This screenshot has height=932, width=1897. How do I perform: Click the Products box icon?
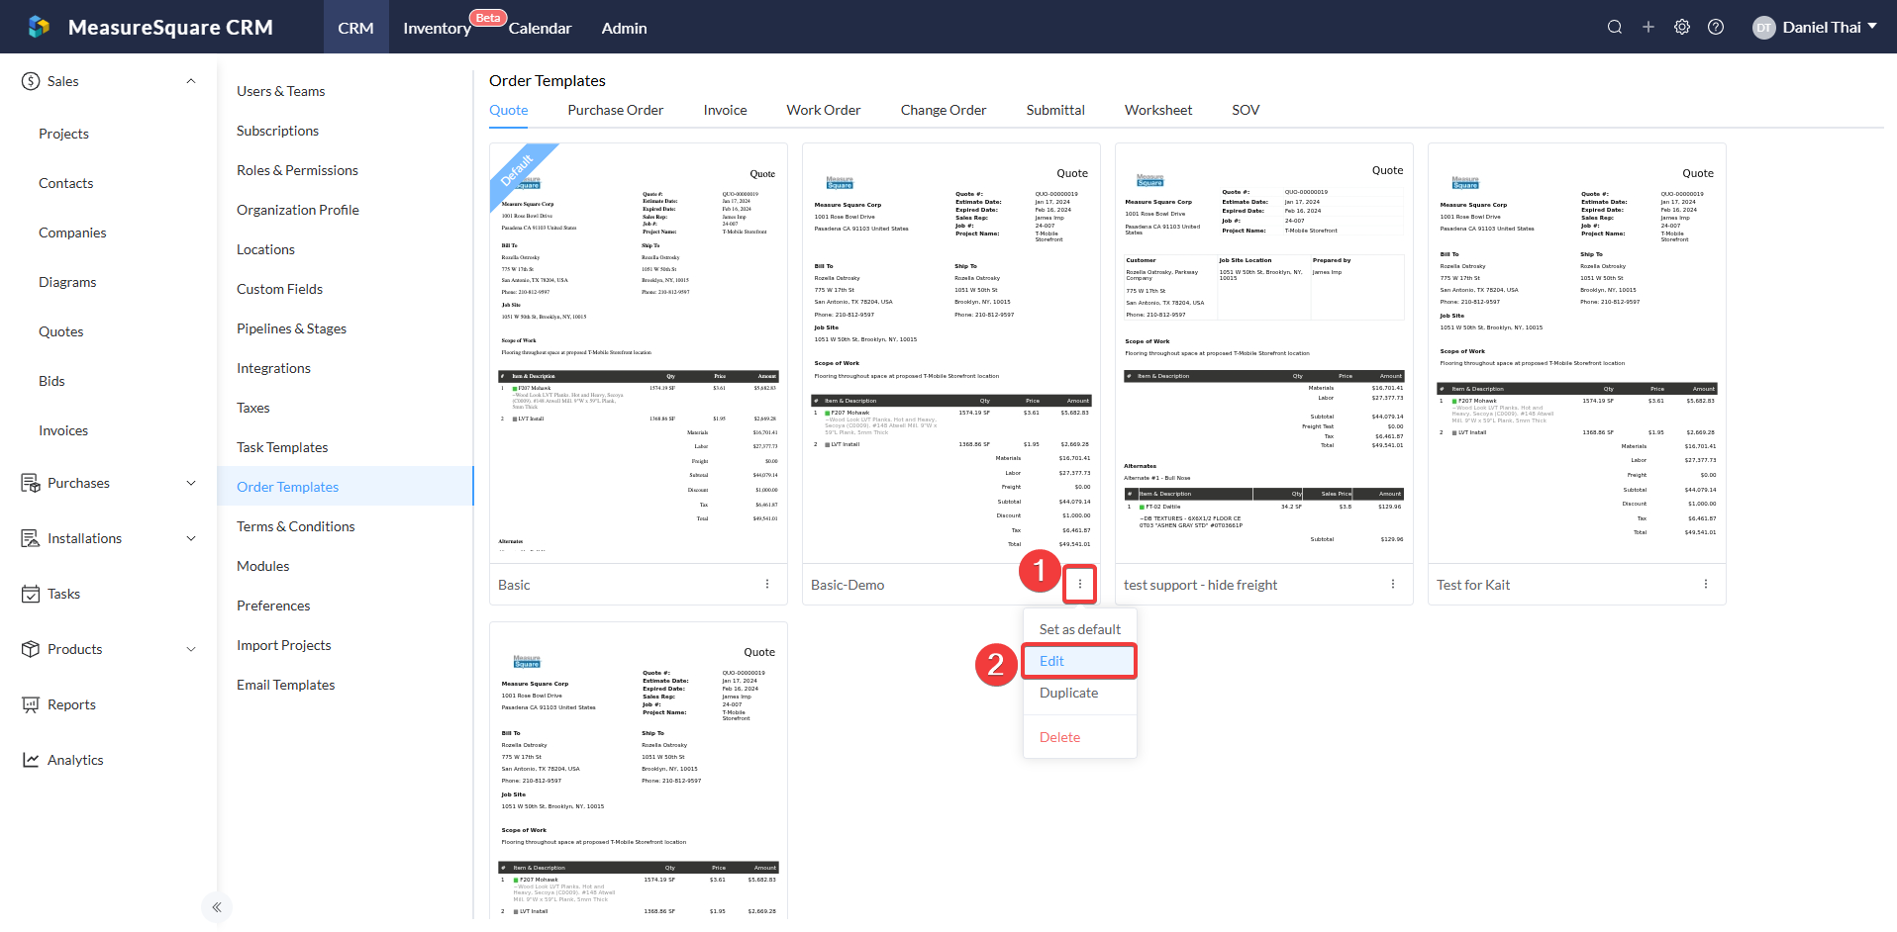pos(31,649)
